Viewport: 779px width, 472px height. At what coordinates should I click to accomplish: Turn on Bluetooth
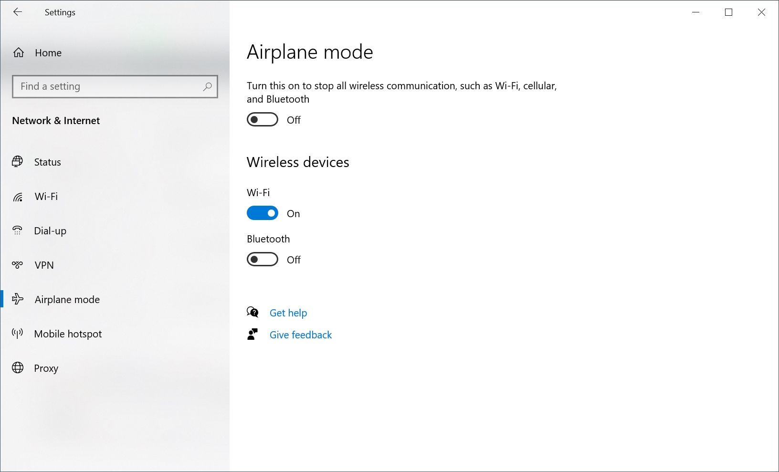tap(262, 259)
